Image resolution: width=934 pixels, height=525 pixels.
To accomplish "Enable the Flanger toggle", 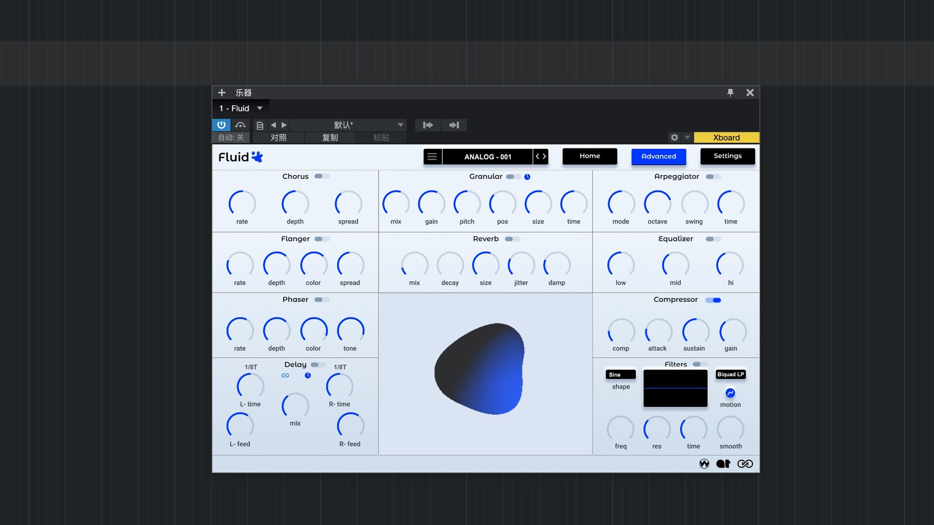I will coord(322,239).
